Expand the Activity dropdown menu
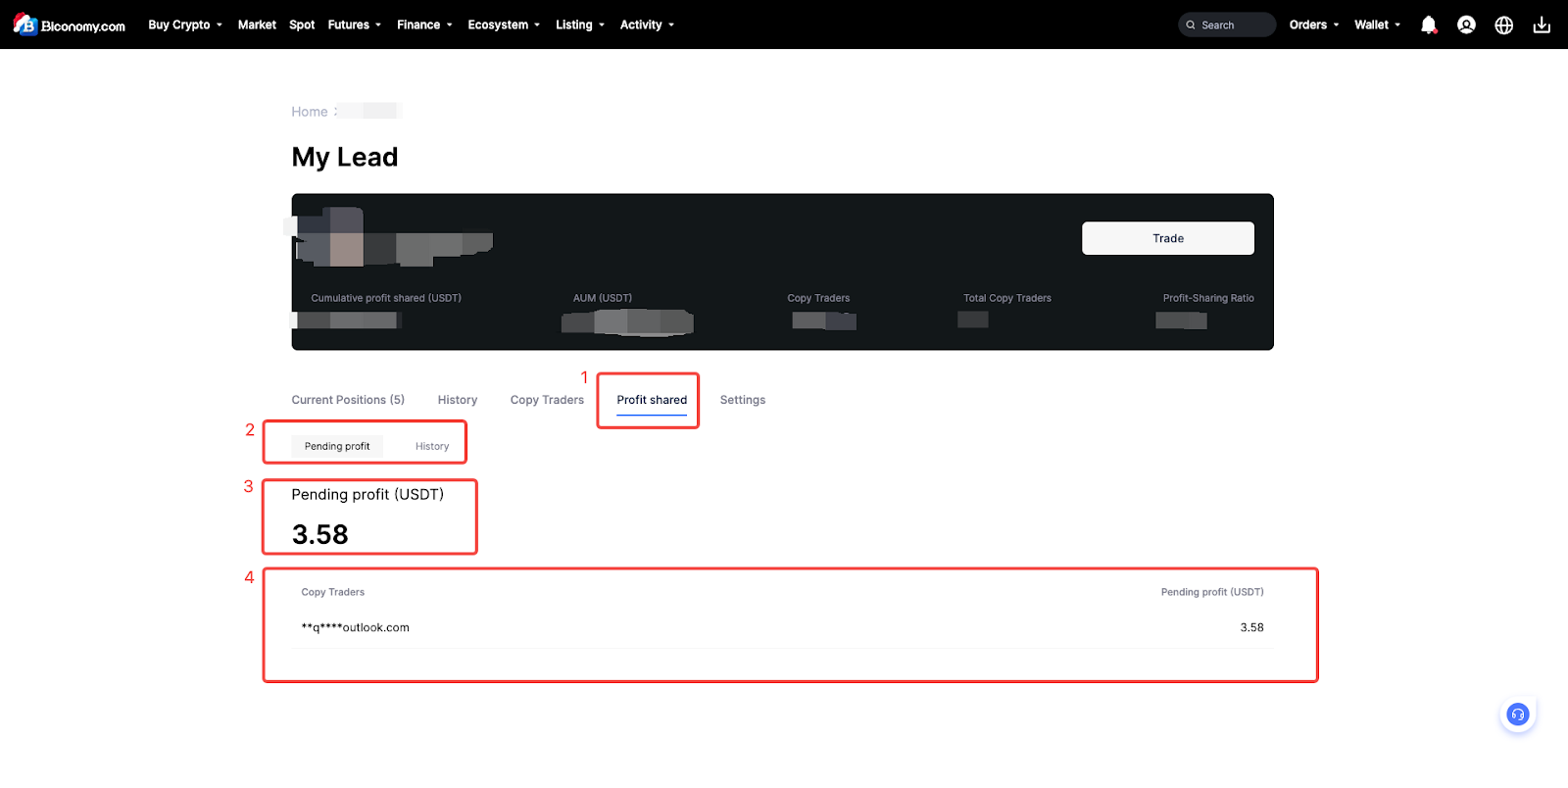Image resolution: width=1568 pixels, height=788 pixels. (647, 25)
